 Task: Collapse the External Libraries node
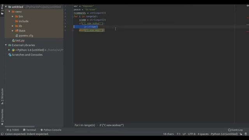6,45
